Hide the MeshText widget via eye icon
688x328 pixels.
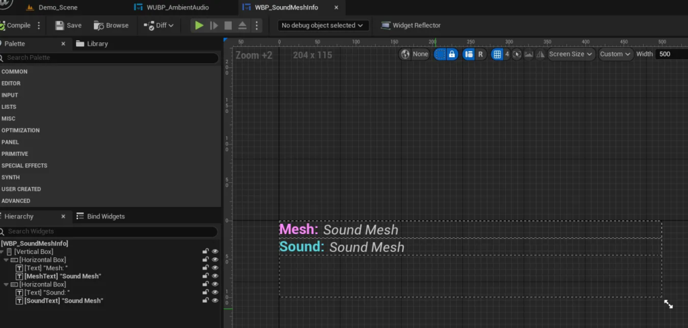coord(216,276)
